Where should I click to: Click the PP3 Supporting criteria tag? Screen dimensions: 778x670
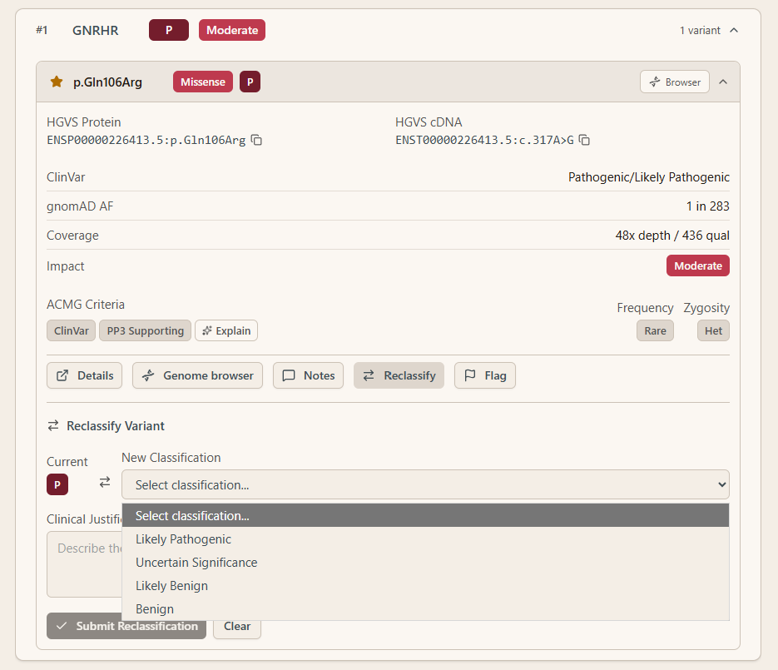pyautogui.click(x=146, y=330)
